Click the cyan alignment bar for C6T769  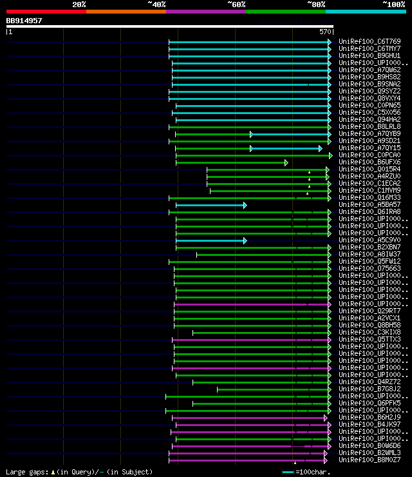click(x=250, y=43)
